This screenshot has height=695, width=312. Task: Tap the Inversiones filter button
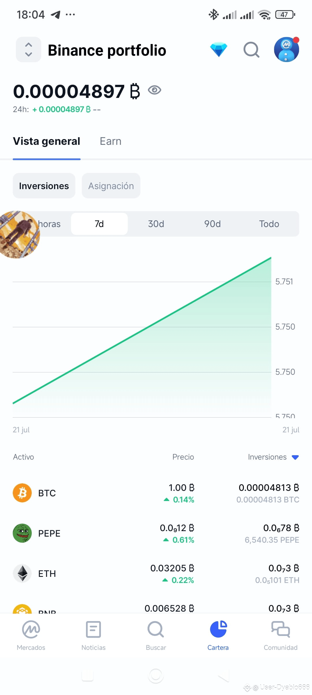(x=44, y=186)
